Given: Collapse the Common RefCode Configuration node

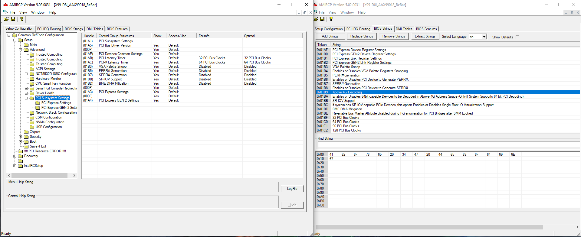Looking at the screenshot, I should click(x=9, y=35).
